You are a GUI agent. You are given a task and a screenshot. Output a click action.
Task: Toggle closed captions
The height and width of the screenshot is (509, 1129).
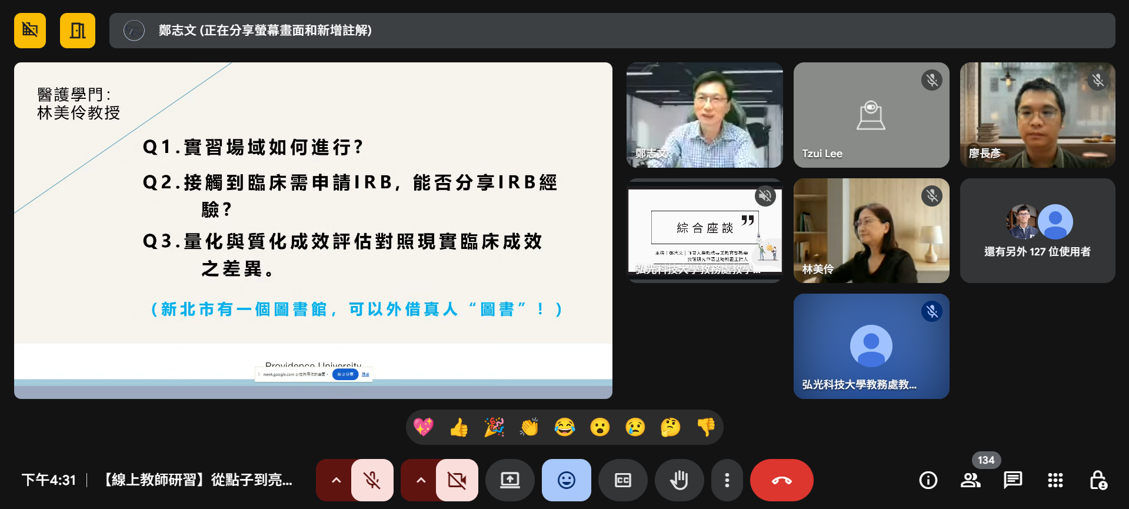tap(622, 480)
